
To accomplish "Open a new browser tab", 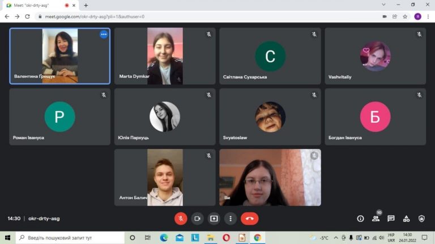I will click(86, 5).
